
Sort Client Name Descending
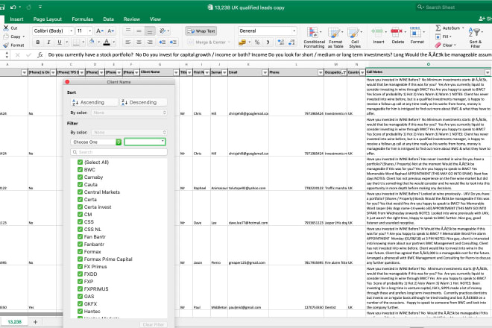143,102
